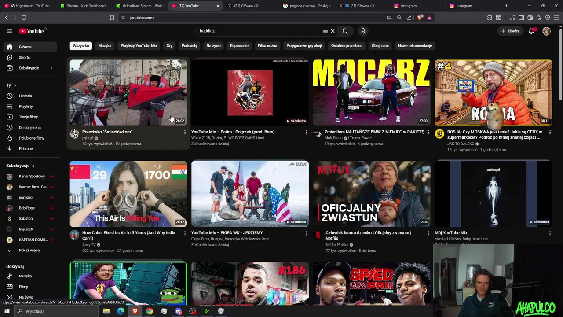Open the browser extensions puzzle icon
This screenshot has height=317, width=563.
(490, 18)
